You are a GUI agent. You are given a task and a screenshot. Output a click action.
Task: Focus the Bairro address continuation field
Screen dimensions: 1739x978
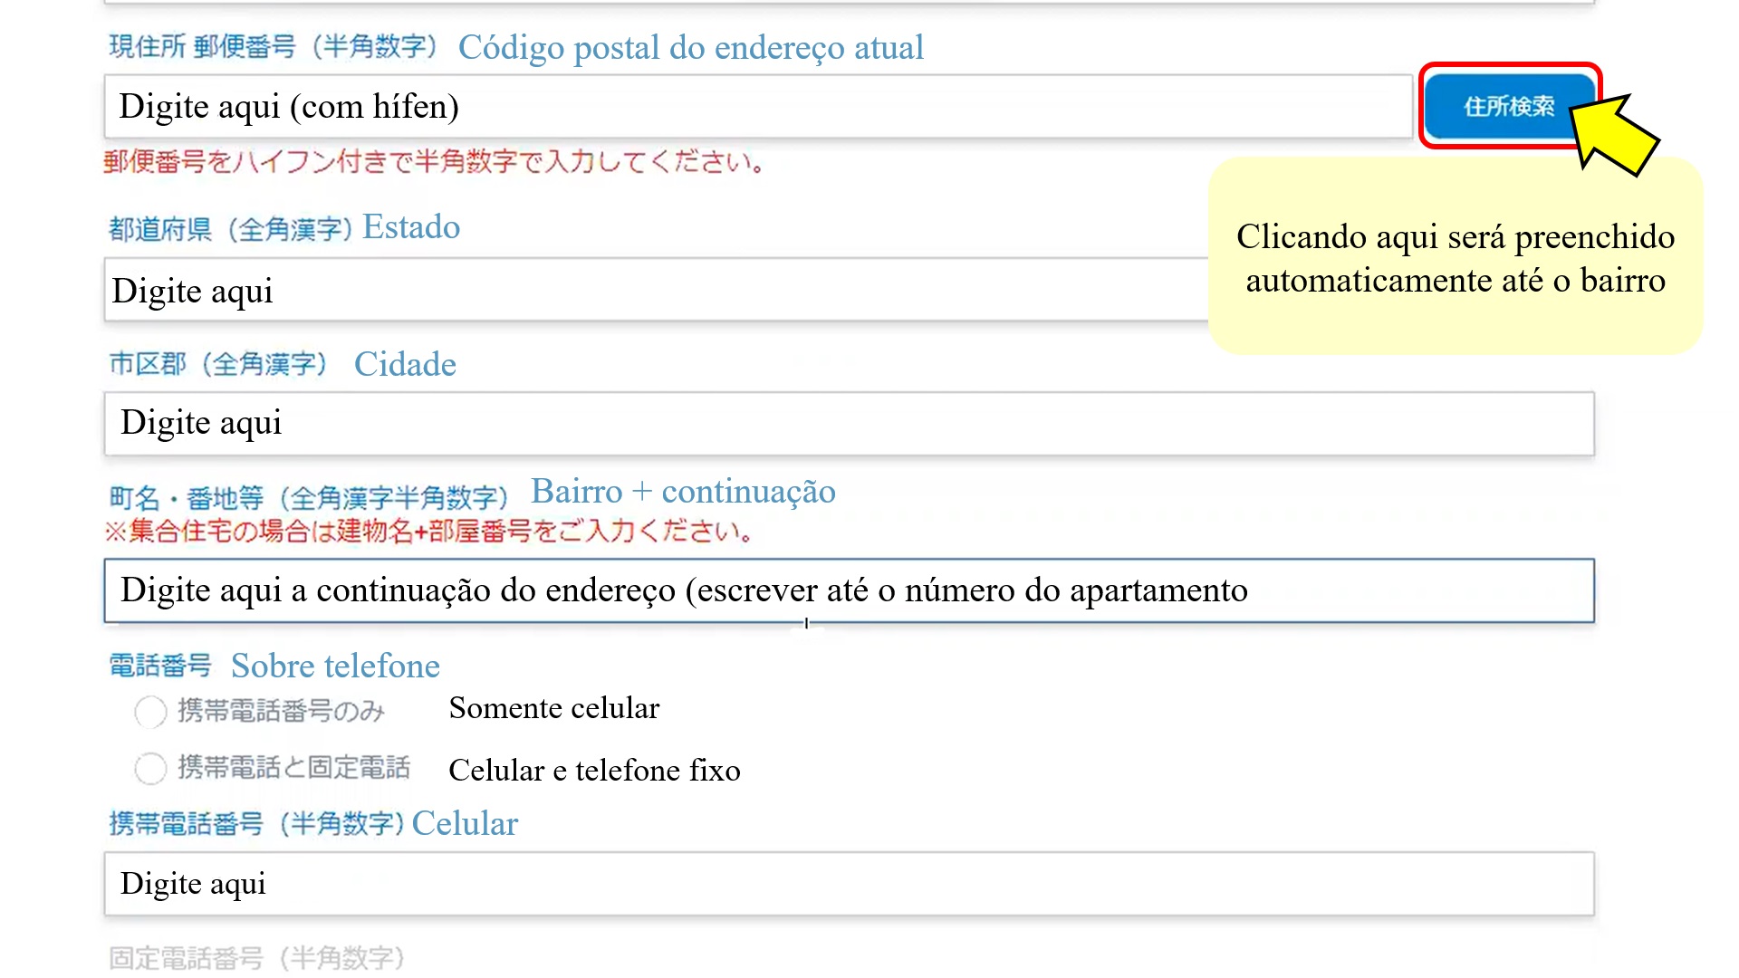848,590
